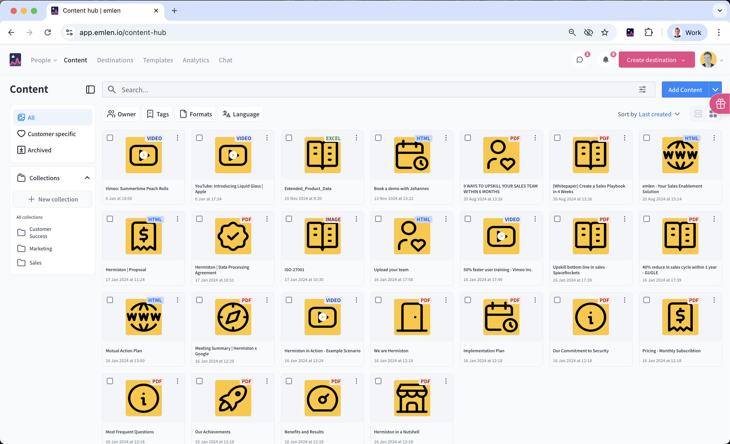Go to the Templates tab
730x444 pixels.
click(x=158, y=60)
